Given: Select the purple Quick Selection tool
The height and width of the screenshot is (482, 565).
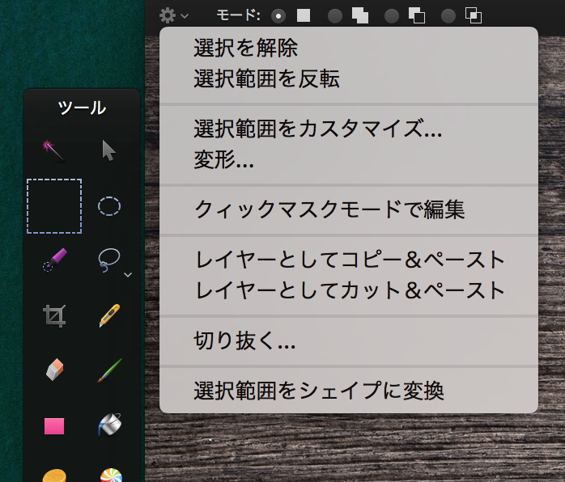Looking at the screenshot, I should tap(54, 260).
